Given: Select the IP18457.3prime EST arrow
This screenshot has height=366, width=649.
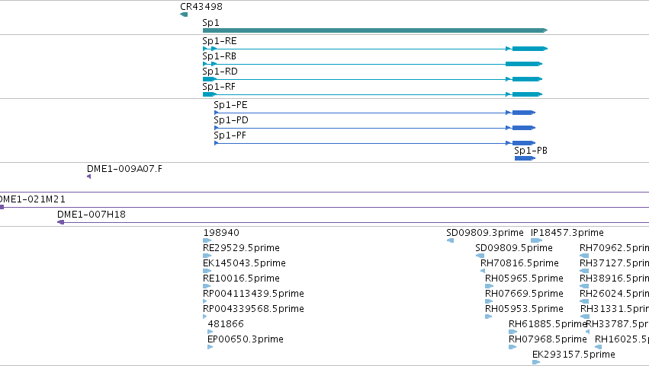Looking at the screenshot, I should point(536,240).
